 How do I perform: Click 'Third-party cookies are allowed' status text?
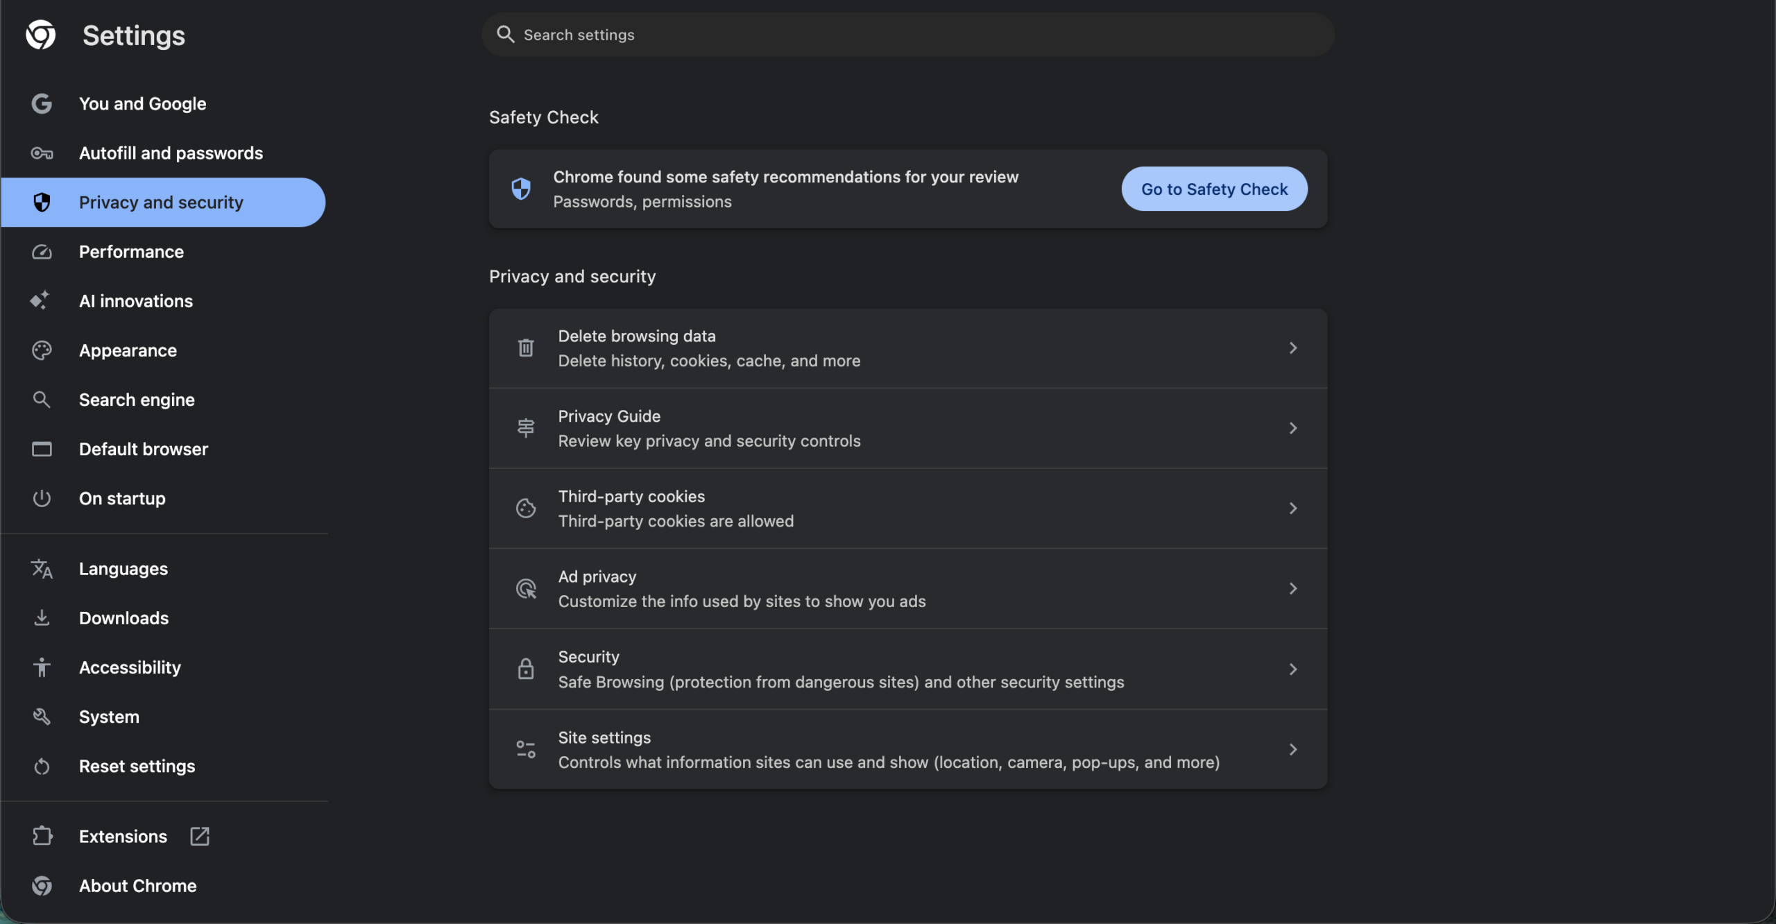click(x=676, y=521)
